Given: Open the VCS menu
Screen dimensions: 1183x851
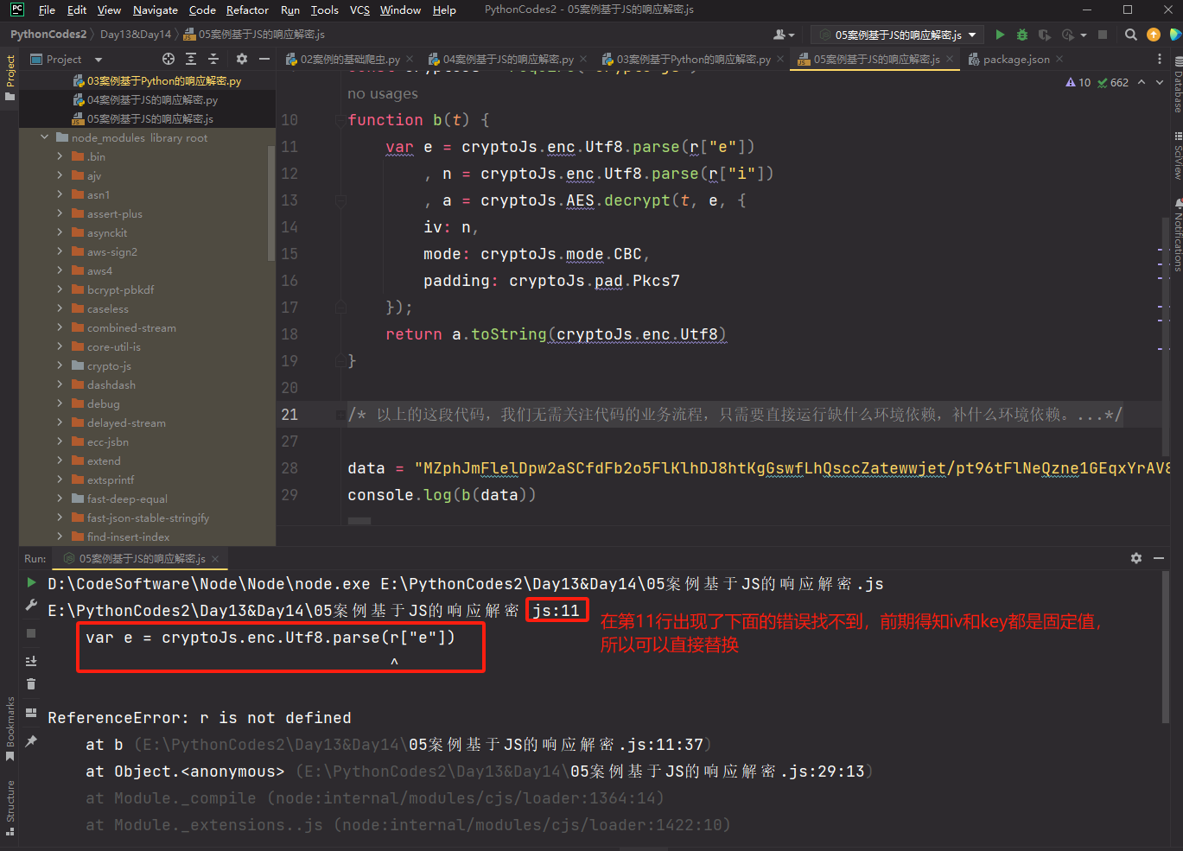Looking at the screenshot, I should point(359,10).
